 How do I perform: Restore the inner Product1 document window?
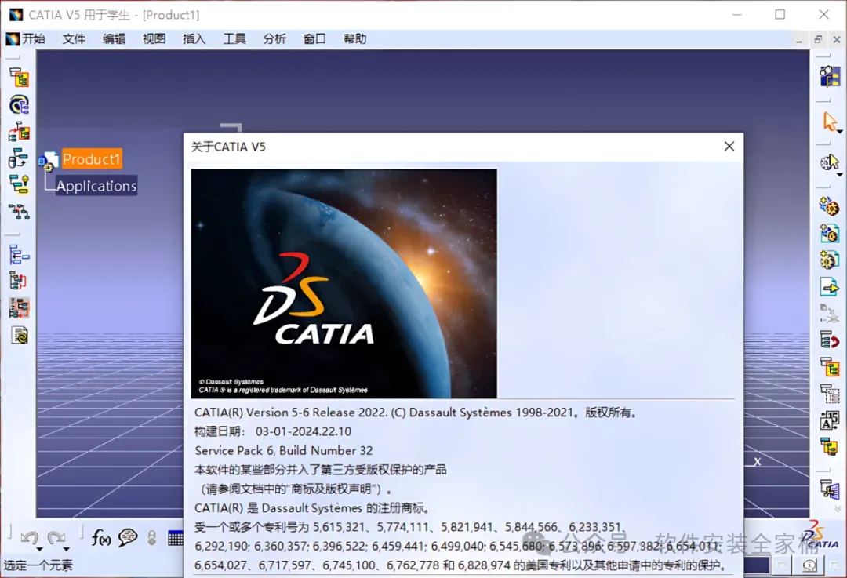coord(818,39)
